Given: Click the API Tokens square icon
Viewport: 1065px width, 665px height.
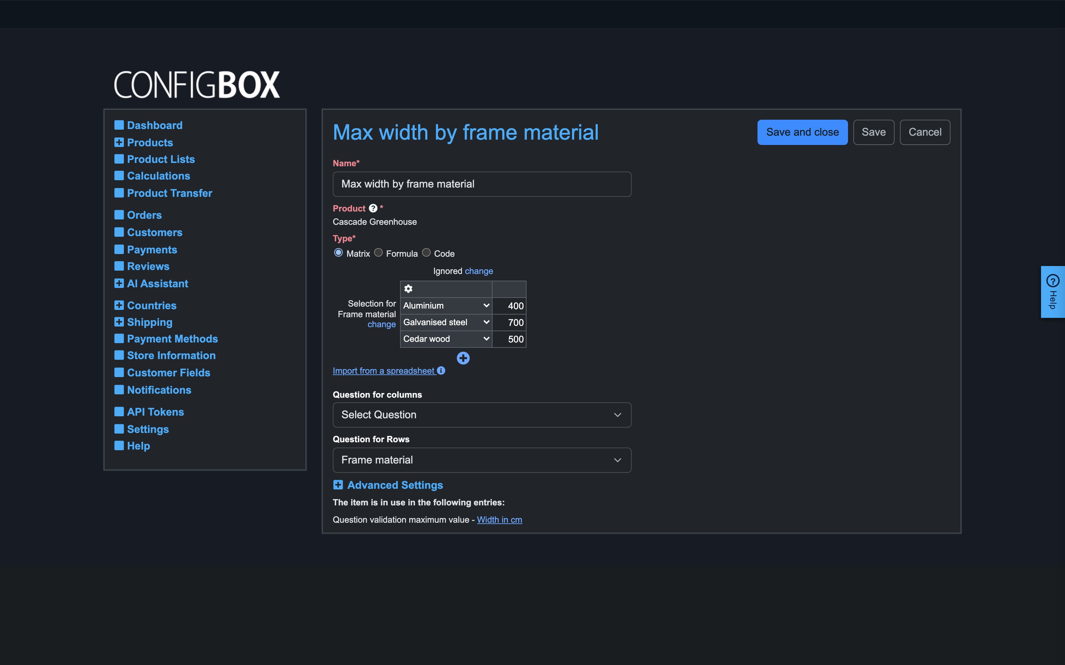Looking at the screenshot, I should [119, 412].
